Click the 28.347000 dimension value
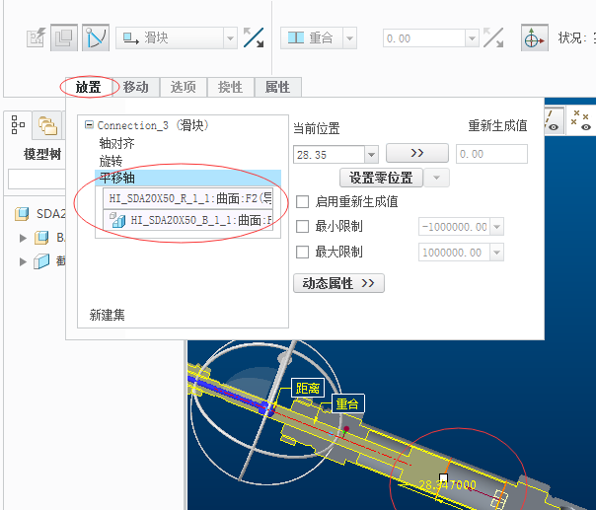 click(447, 485)
